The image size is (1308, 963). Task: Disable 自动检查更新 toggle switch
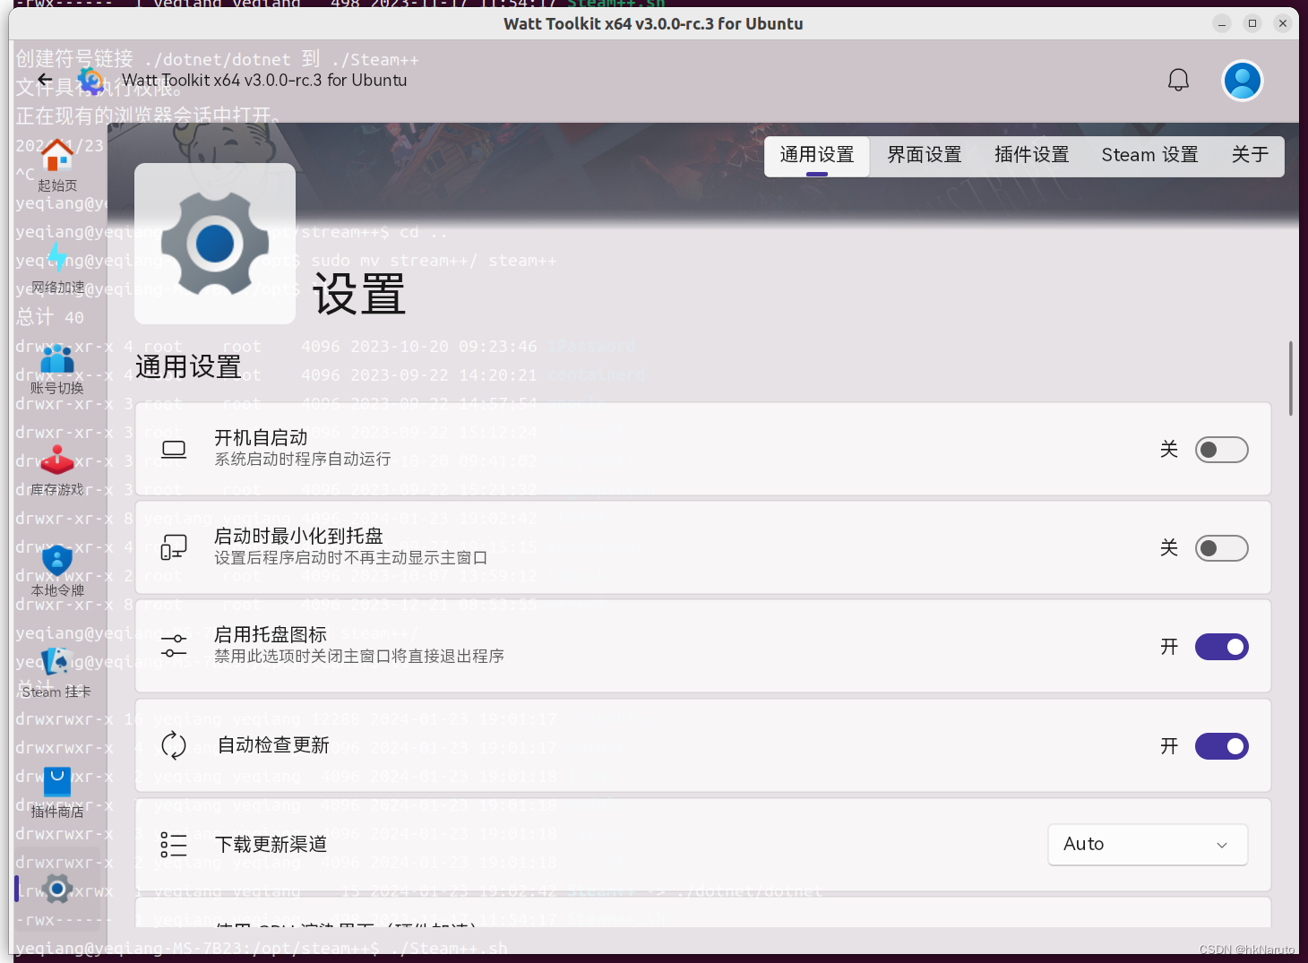coord(1222,746)
